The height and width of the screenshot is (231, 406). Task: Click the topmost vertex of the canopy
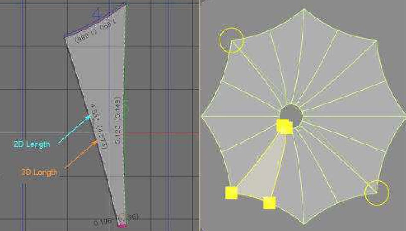(303, 9)
